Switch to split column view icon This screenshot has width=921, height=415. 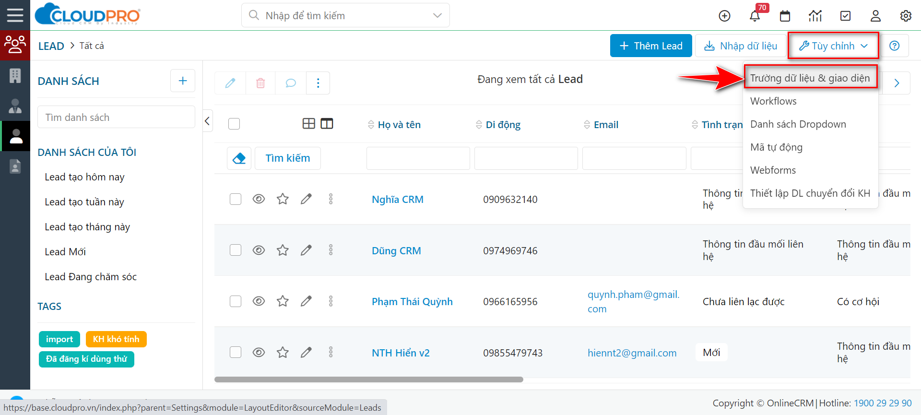(x=327, y=124)
